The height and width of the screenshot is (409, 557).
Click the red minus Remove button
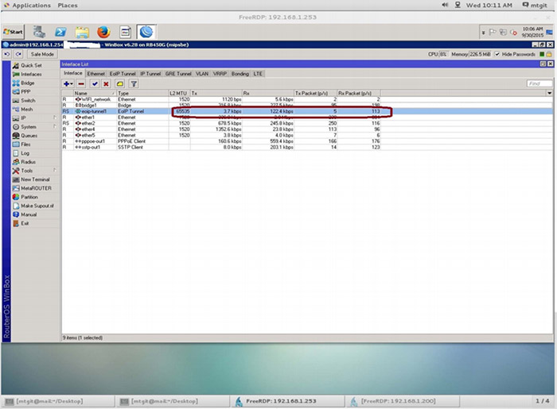pyautogui.click(x=81, y=84)
